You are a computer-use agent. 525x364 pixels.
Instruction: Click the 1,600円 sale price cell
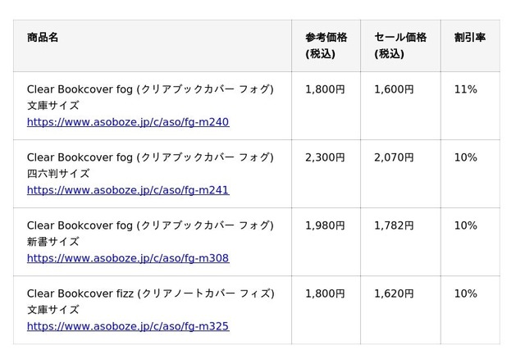tap(394, 89)
